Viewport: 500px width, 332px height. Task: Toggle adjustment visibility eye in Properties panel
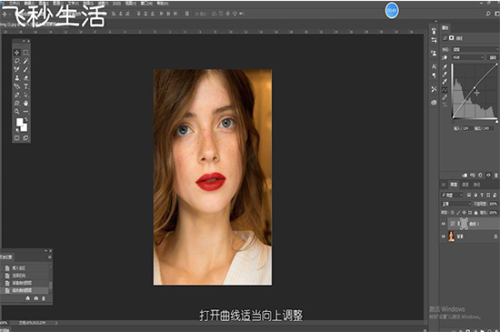488,175
